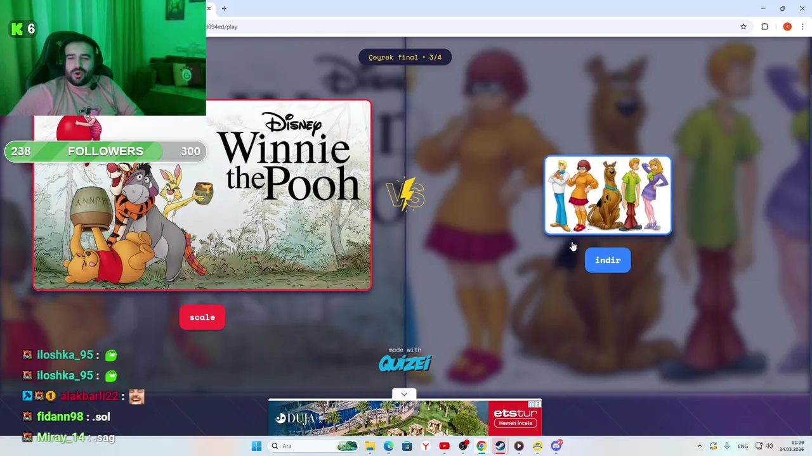
Task: Open Microsoft Edge from the taskbar
Action: [x=388, y=446]
